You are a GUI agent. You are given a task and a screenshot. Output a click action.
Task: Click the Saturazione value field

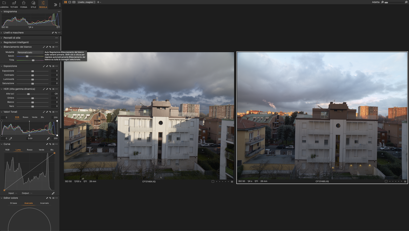pyautogui.click(x=55, y=83)
